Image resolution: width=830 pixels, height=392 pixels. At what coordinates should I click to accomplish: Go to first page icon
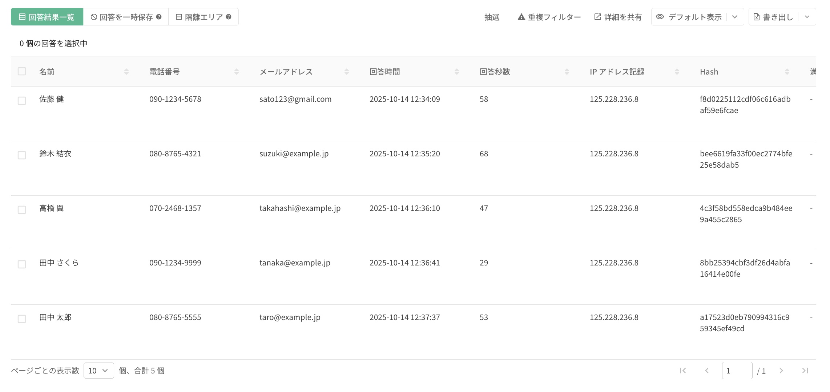coord(683,371)
